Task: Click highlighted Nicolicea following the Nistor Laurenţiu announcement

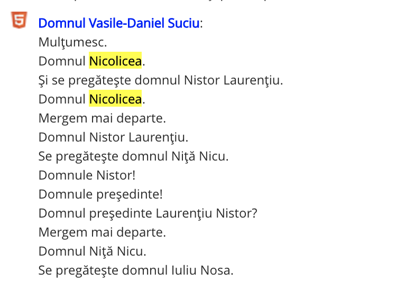Action: point(115,99)
